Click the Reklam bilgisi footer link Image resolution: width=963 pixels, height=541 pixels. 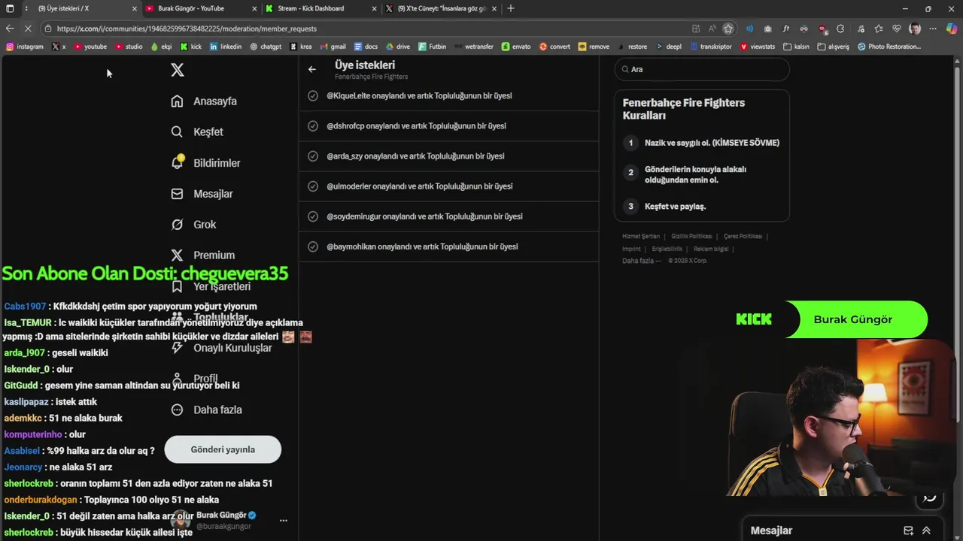click(x=711, y=249)
